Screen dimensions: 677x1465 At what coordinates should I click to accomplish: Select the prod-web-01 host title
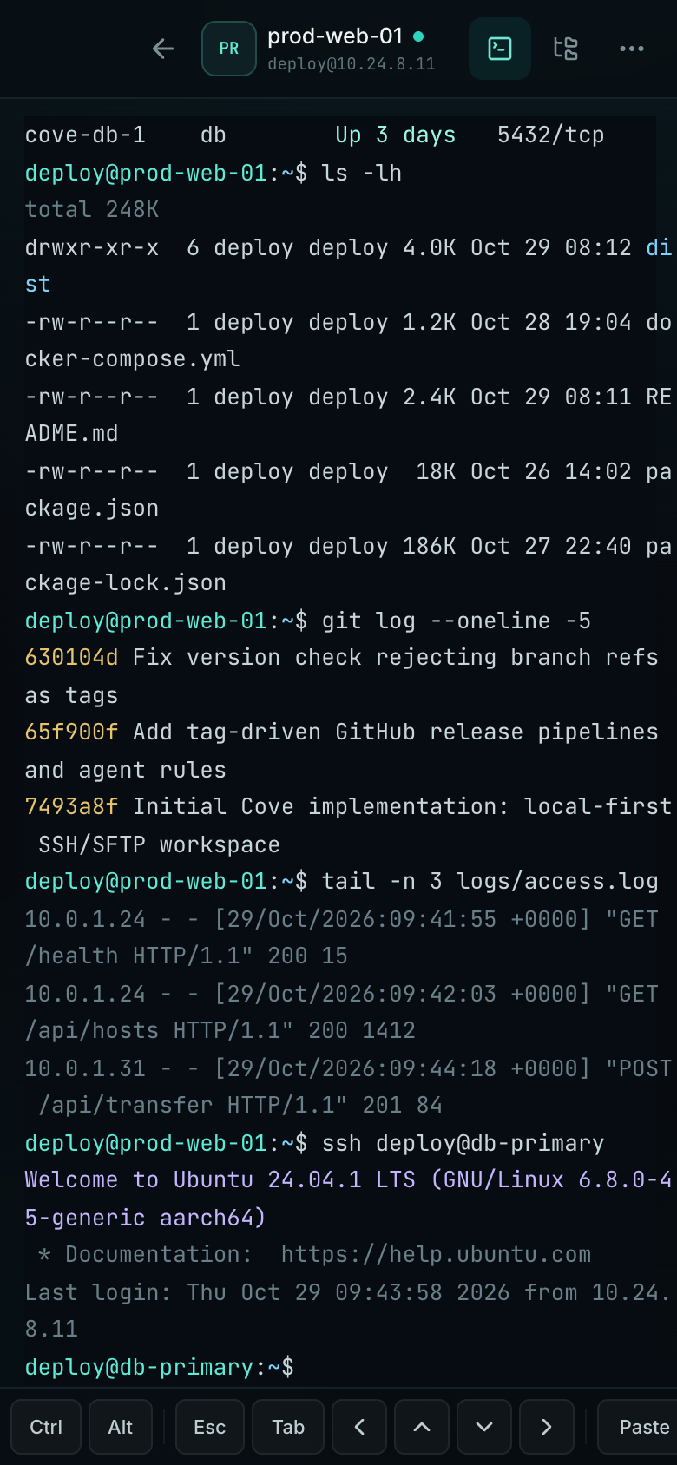[335, 36]
